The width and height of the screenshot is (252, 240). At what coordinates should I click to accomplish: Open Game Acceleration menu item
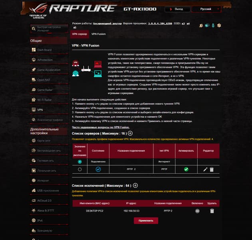pos(49,70)
